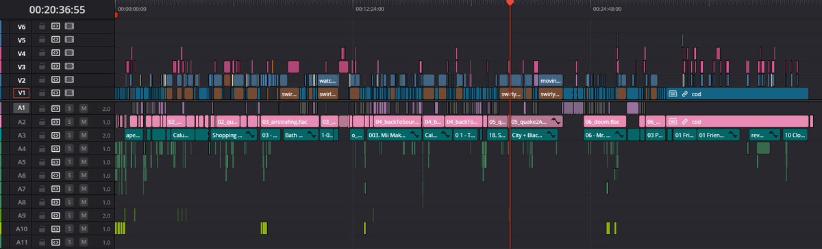Image resolution: width=822 pixels, height=249 pixels.
Task: Toggle auto track selector on V5
Action: (x=55, y=40)
